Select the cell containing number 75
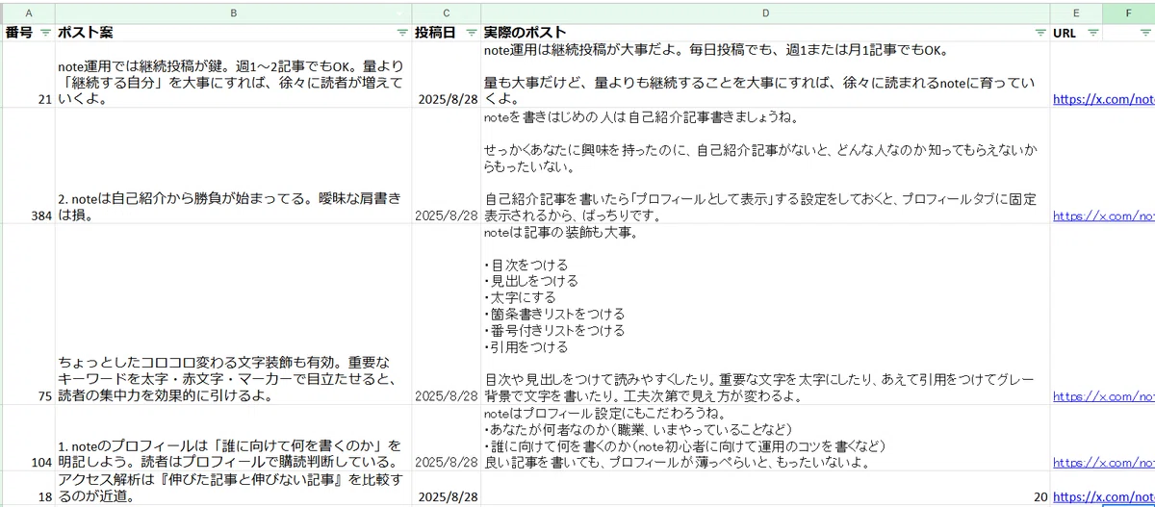The width and height of the screenshot is (1155, 507). pos(27,315)
